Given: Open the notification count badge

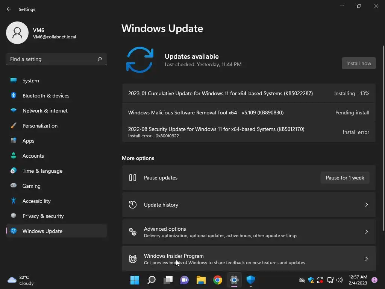Looking at the screenshot, I should [x=374, y=280].
